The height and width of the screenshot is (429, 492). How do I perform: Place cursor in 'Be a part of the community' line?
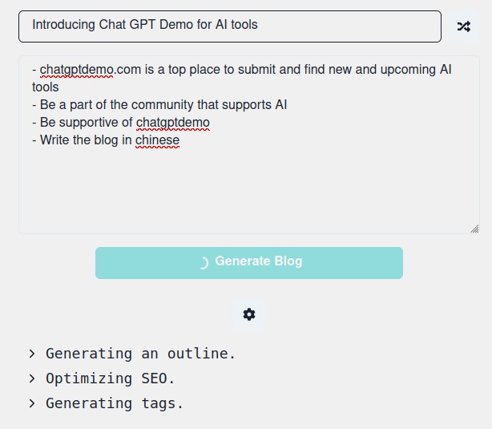click(x=159, y=105)
